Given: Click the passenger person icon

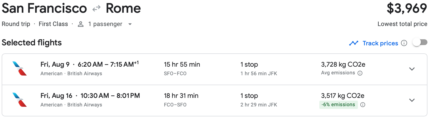Looking at the screenshot, I should [x=81, y=24].
